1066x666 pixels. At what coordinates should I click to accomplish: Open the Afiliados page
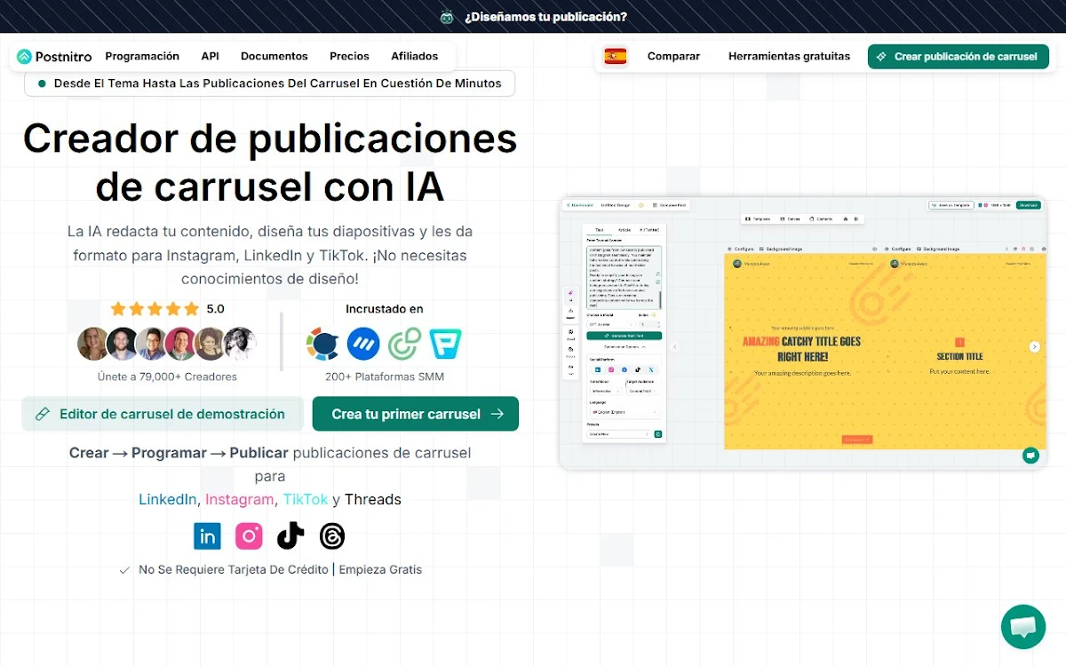point(414,56)
